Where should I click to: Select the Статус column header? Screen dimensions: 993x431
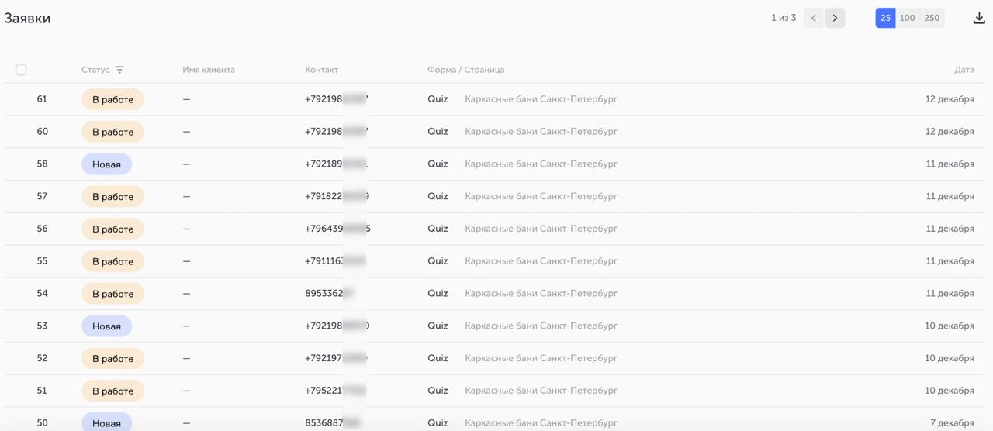pyautogui.click(x=95, y=70)
